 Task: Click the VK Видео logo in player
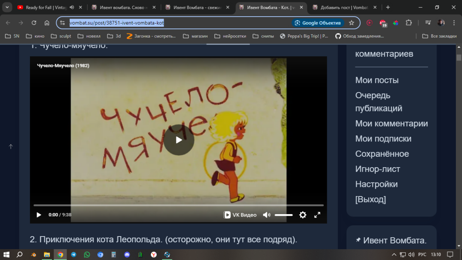click(x=240, y=215)
